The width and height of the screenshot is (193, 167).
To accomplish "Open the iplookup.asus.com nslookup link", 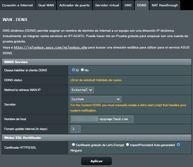I will pos(51,47).
